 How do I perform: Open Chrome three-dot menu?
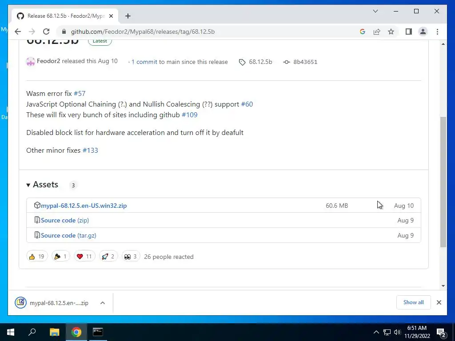pyautogui.click(x=437, y=32)
